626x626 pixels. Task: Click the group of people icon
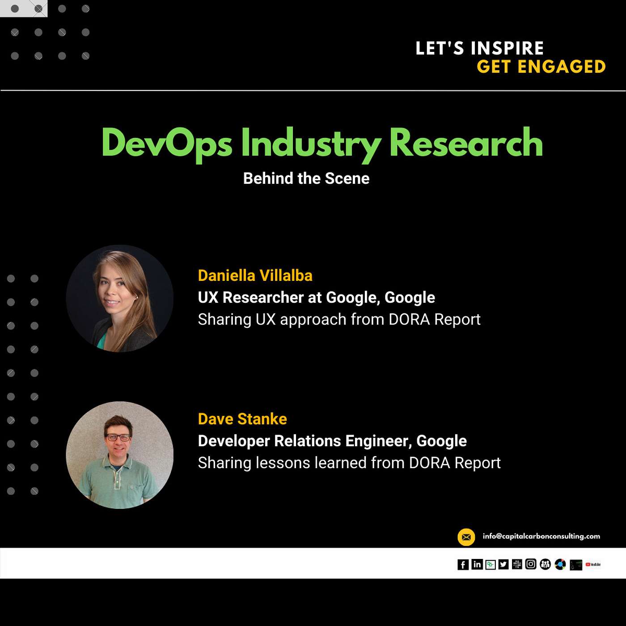pos(545,564)
